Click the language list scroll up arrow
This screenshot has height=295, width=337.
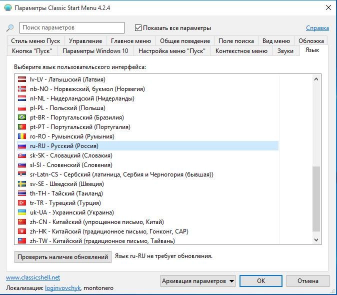316,79
